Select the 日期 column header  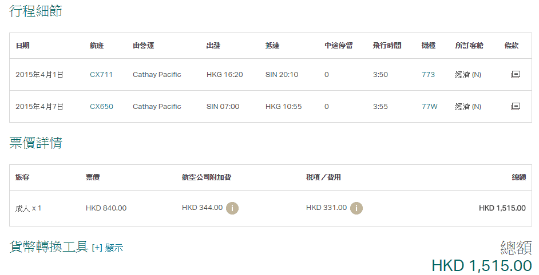tap(22, 46)
